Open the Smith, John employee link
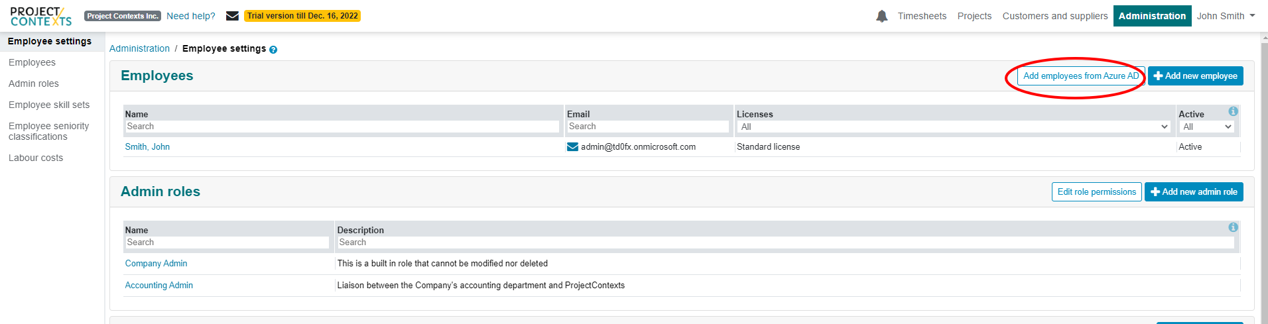 147,147
